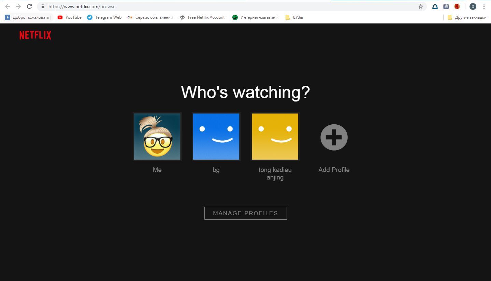Reload the Netflix page
The width and height of the screenshot is (491, 281).
(29, 6)
